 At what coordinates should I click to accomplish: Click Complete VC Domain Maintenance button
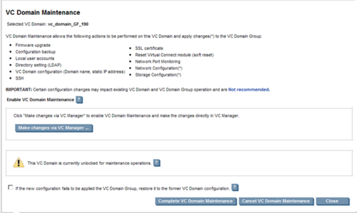click(195, 201)
